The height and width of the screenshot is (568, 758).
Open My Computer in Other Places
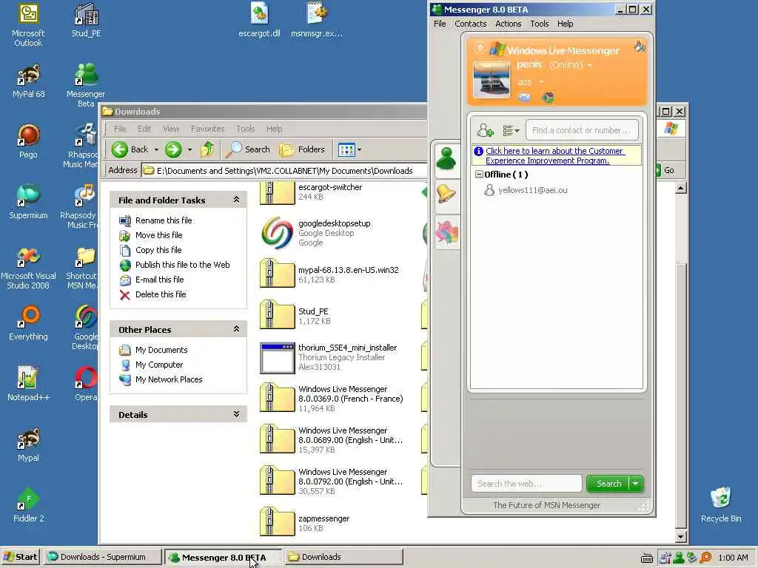click(159, 365)
